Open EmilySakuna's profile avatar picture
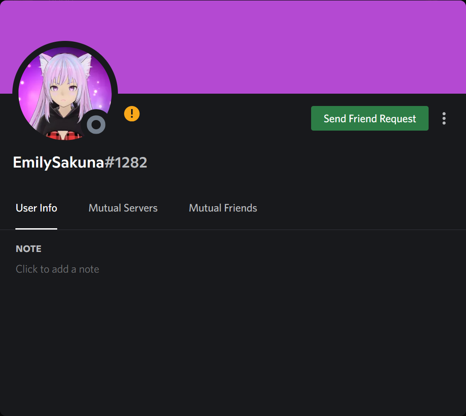This screenshot has width=466, height=416. [65, 94]
